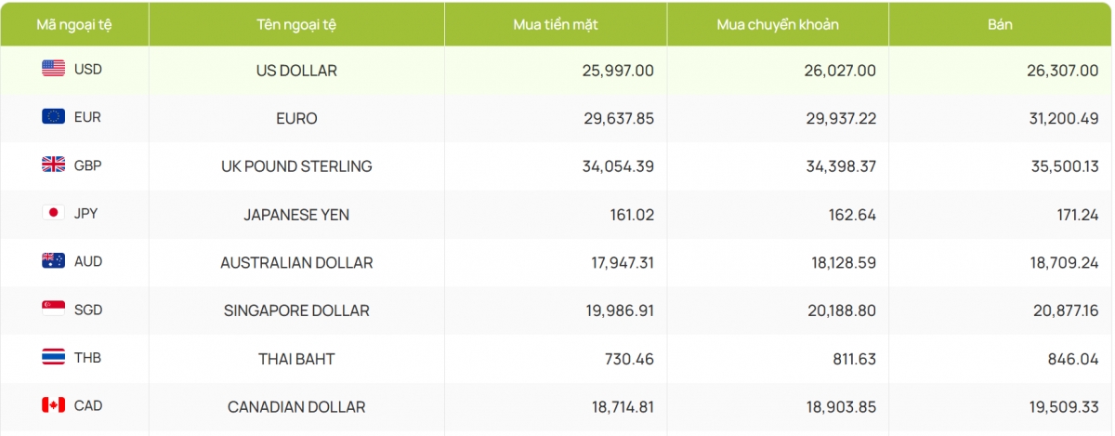Viewport: 1115px width, 436px height.
Task: Click the Australia flag icon
Action: [x=53, y=261]
